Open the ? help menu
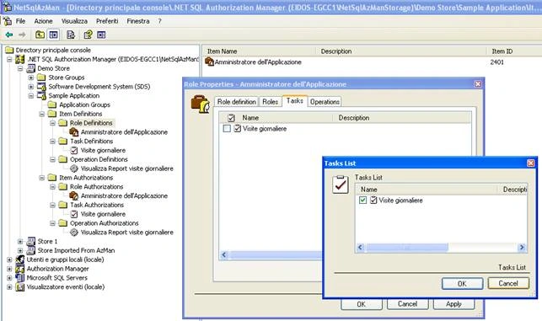542x321 pixels. (x=159, y=21)
